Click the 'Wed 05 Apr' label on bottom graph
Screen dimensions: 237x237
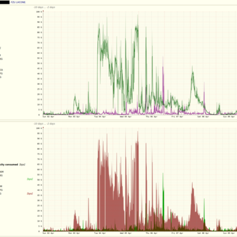126,233
